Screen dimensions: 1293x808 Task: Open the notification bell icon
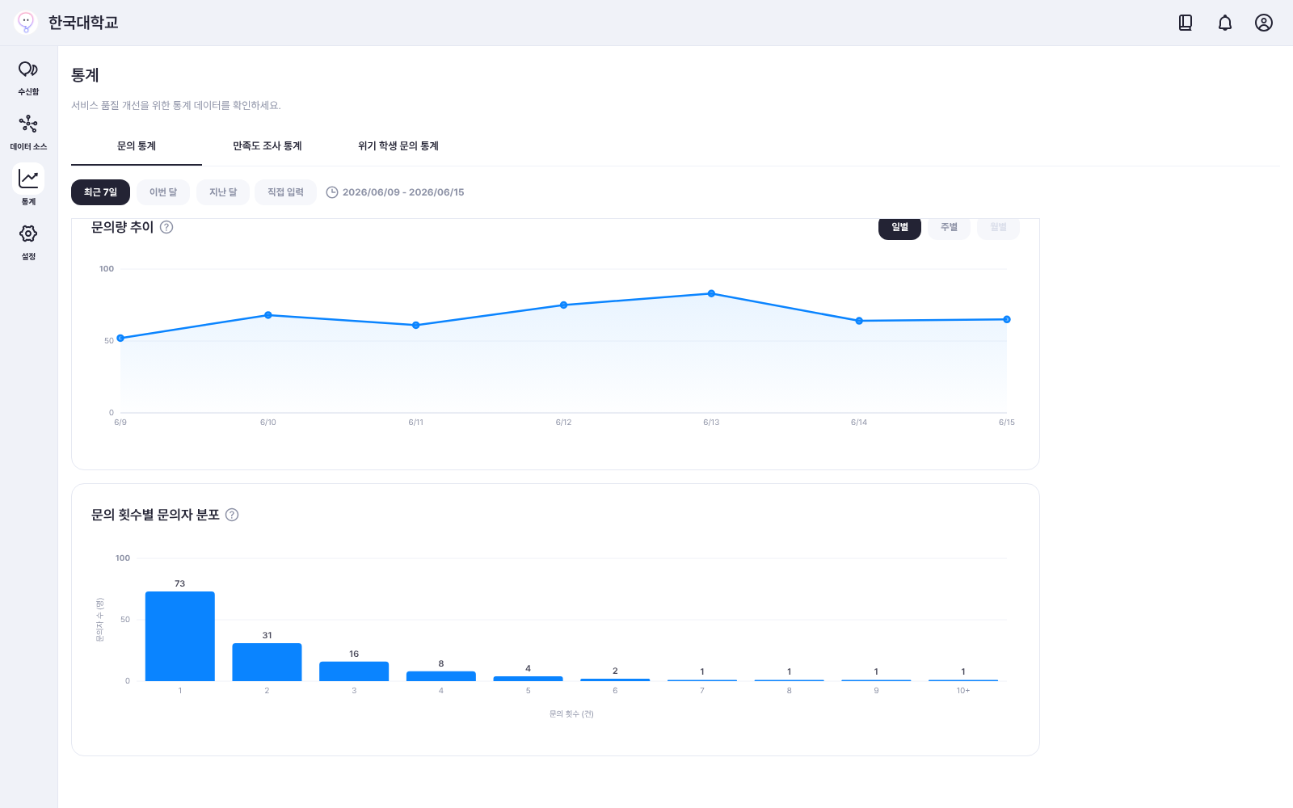pyautogui.click(x=1225, y=23)
